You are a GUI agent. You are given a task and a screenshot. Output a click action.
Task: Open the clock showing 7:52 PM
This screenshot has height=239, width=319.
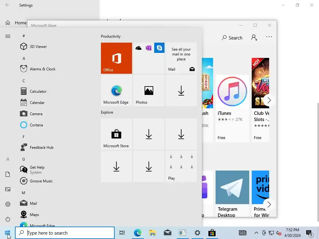[292, 233]
